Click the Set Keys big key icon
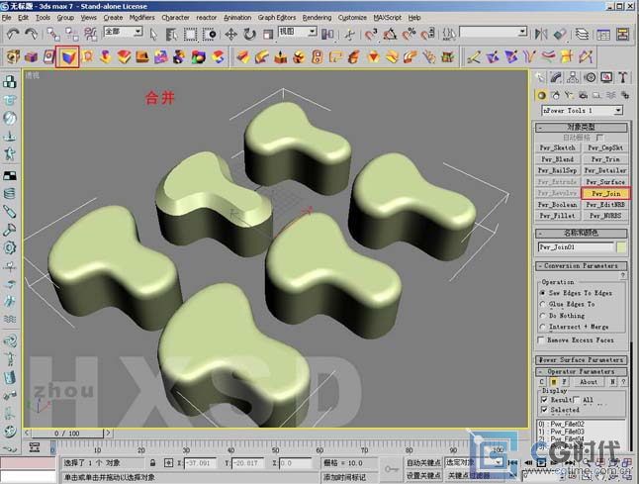The height and width of the screenshot is (484, 639). click(392, 469)
